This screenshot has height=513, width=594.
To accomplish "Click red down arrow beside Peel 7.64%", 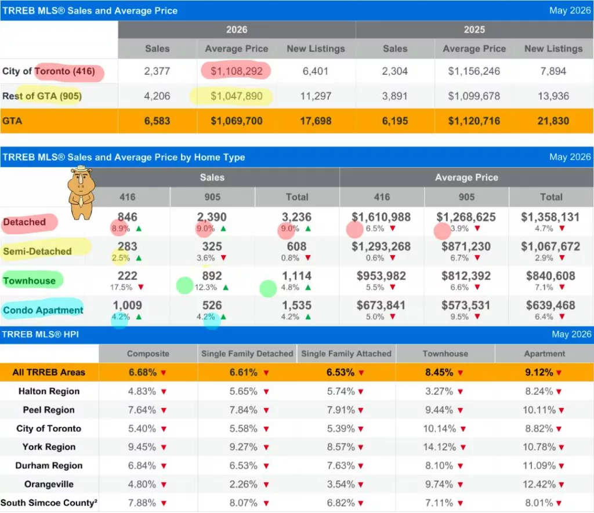I will tap(164, 410).
